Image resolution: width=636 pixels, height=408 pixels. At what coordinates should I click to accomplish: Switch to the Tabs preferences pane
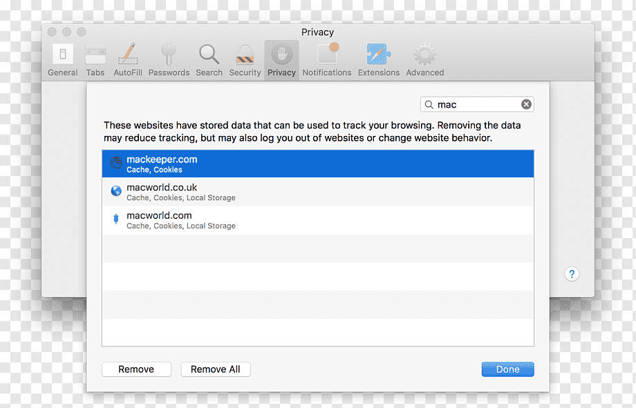click(x=95, y=60)
